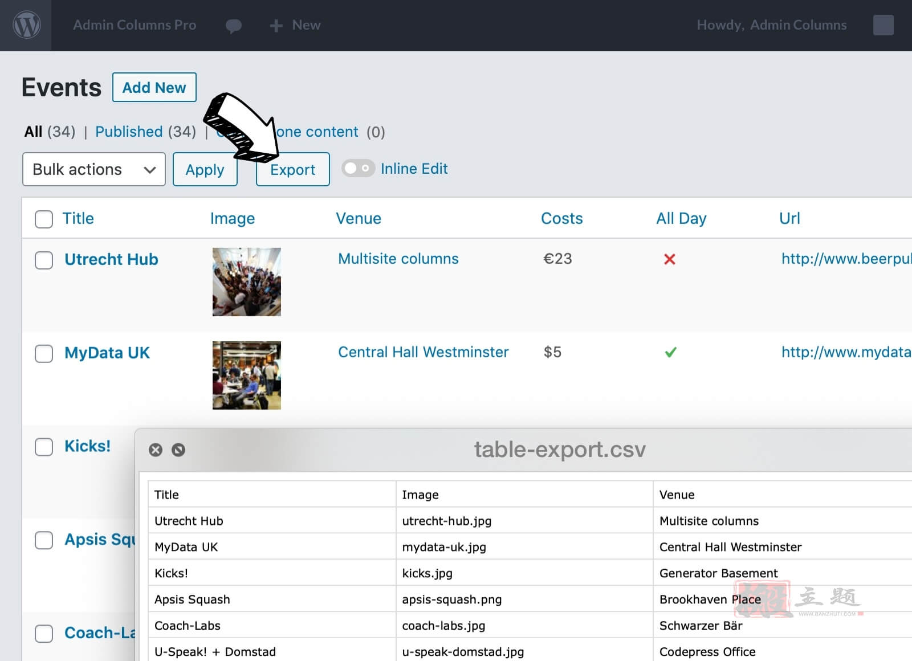The image size is (912, 661).
Task: Open the user avatar in admin bar
Action: pos(883,25)
